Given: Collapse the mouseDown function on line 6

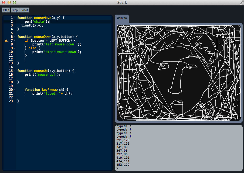Looking at the screenshot, I should click(15, 37).
